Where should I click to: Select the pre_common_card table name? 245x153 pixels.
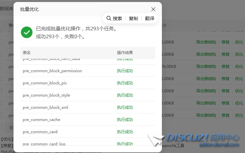click(x=40, y=132)
